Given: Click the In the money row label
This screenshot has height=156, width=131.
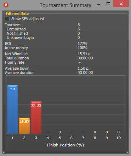Looking at the screenshot, I should point(16,48).
